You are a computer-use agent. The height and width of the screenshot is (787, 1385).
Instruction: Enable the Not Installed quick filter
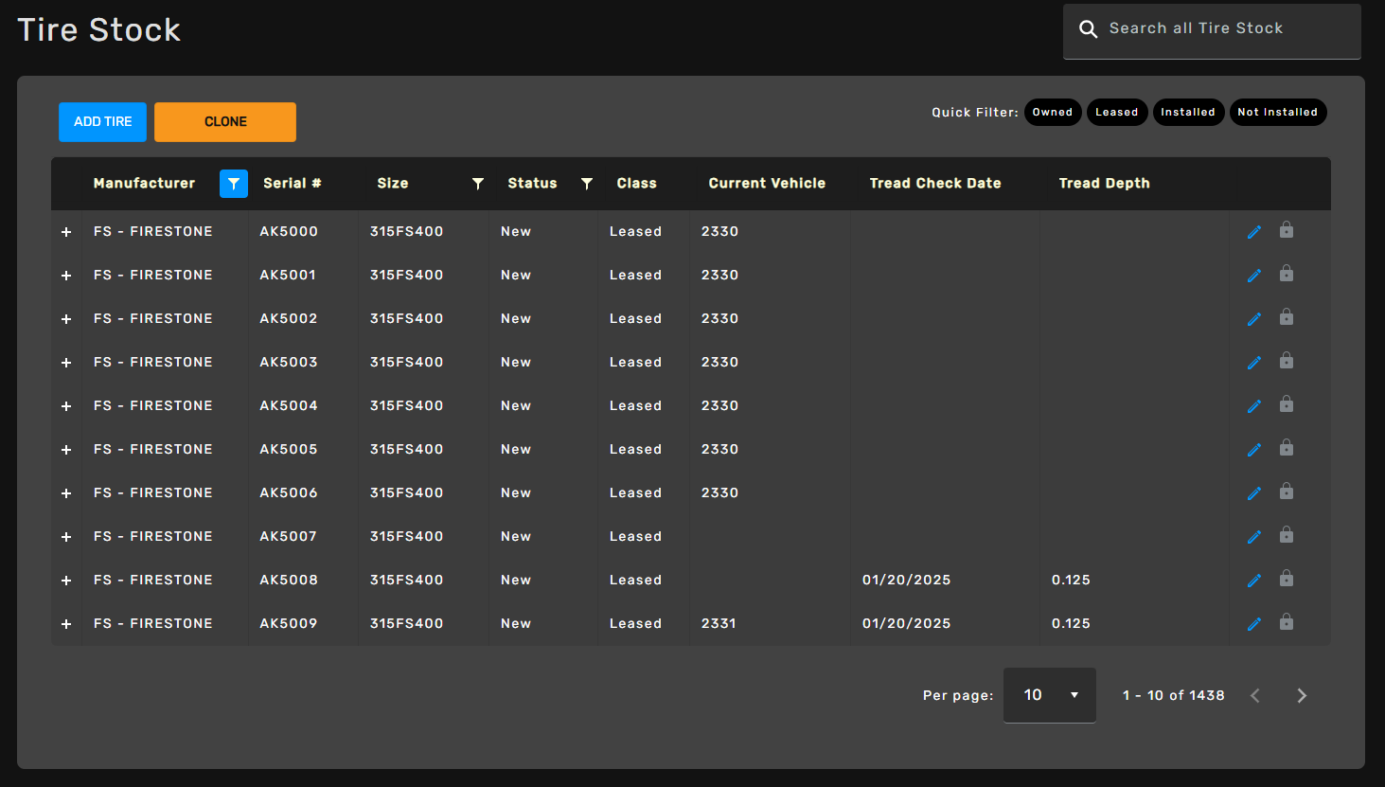1277,113
